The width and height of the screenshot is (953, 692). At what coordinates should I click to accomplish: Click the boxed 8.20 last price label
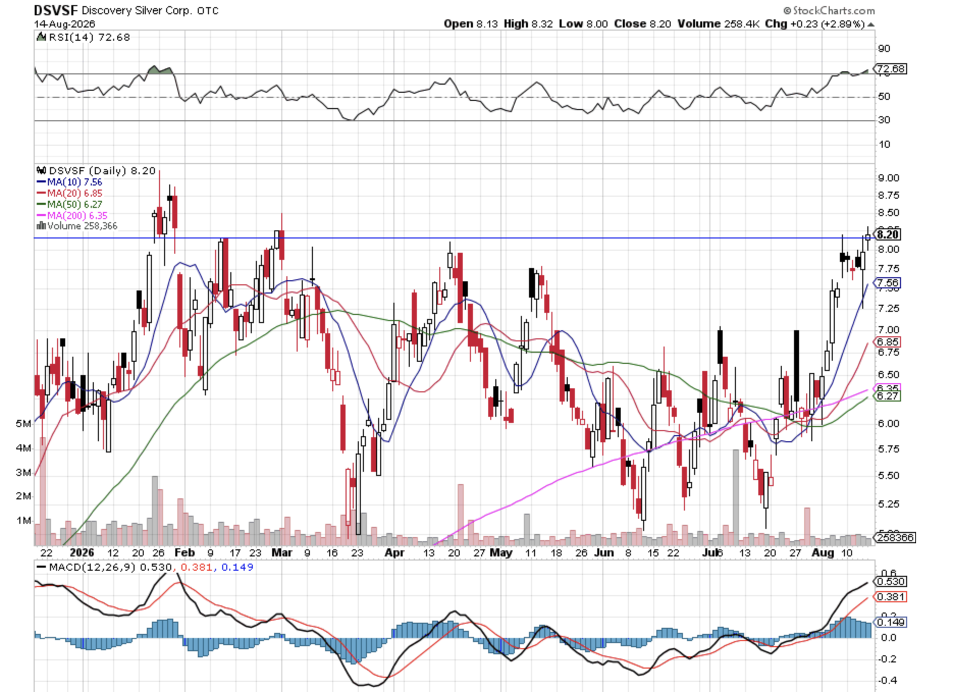tap(888, 234)
